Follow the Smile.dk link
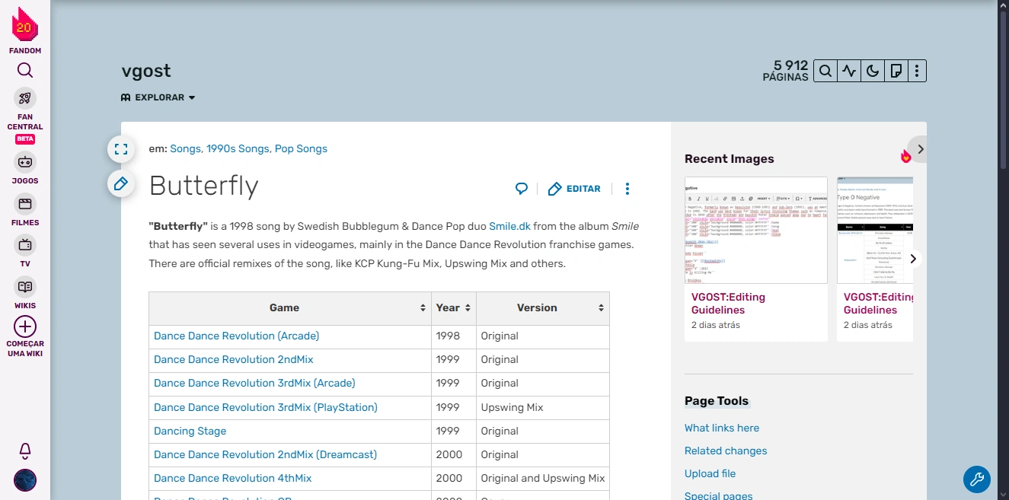 point(509,226)
